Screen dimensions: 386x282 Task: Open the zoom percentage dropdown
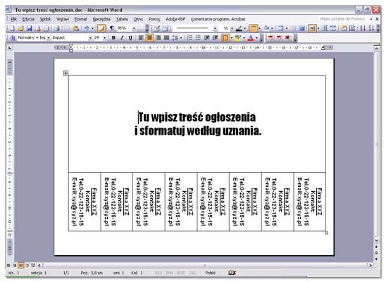pyautogui.click(x=127, y=28)
